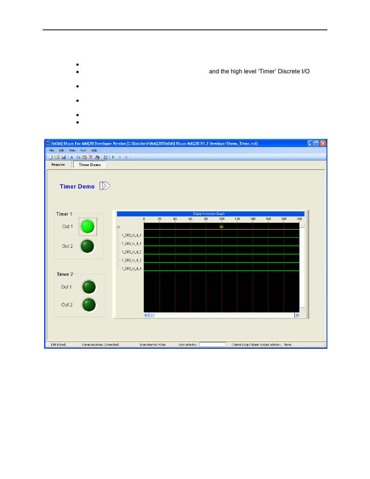This screenshot has width=370, height=479.
Task: Click waveform vertical scrollbar up arrow
Action: [302, 225]
